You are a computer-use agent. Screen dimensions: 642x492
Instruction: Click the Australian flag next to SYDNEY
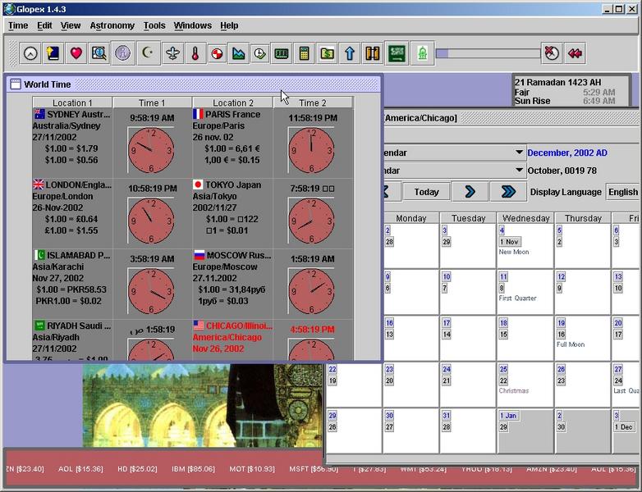pyautogui.click(x=39, y=114)
